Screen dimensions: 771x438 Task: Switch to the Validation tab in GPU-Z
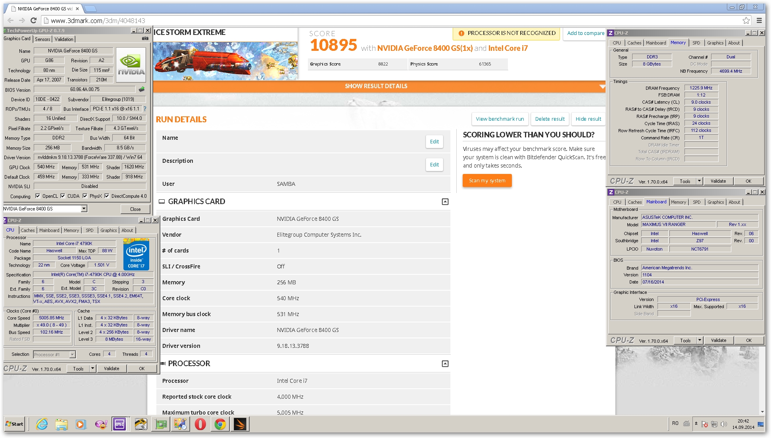tap(64, 39)
